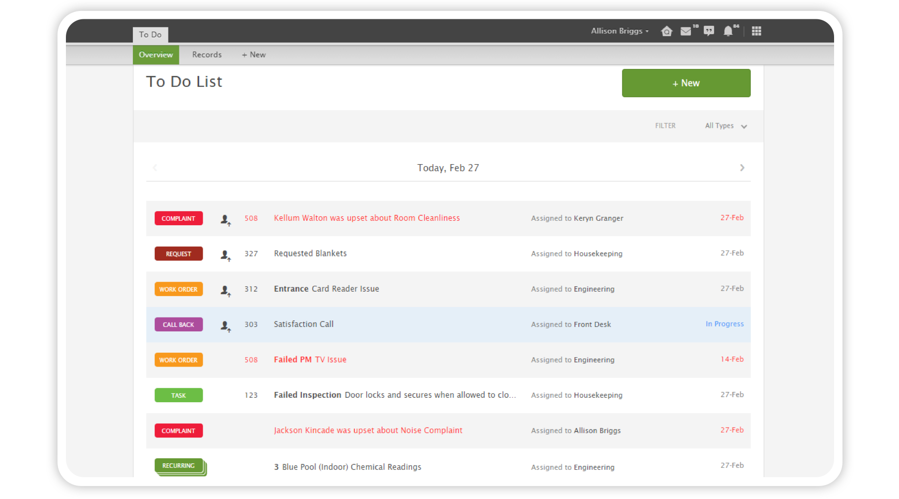Click Assigned to Keryn Granger
The width and height of the screenshot is (899, 499).
tap(577, 218)
